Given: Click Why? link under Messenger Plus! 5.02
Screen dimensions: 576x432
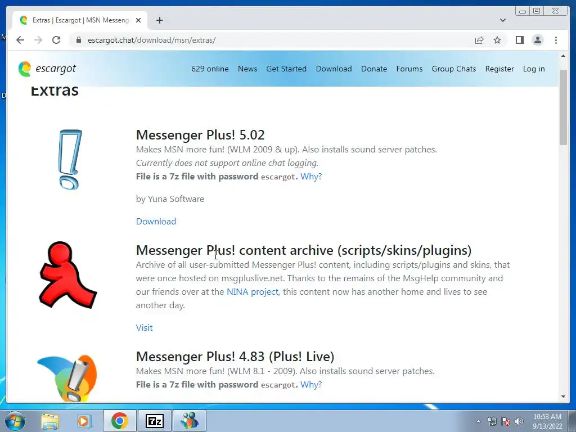Looking at the screenshot, I should [310, 177].
